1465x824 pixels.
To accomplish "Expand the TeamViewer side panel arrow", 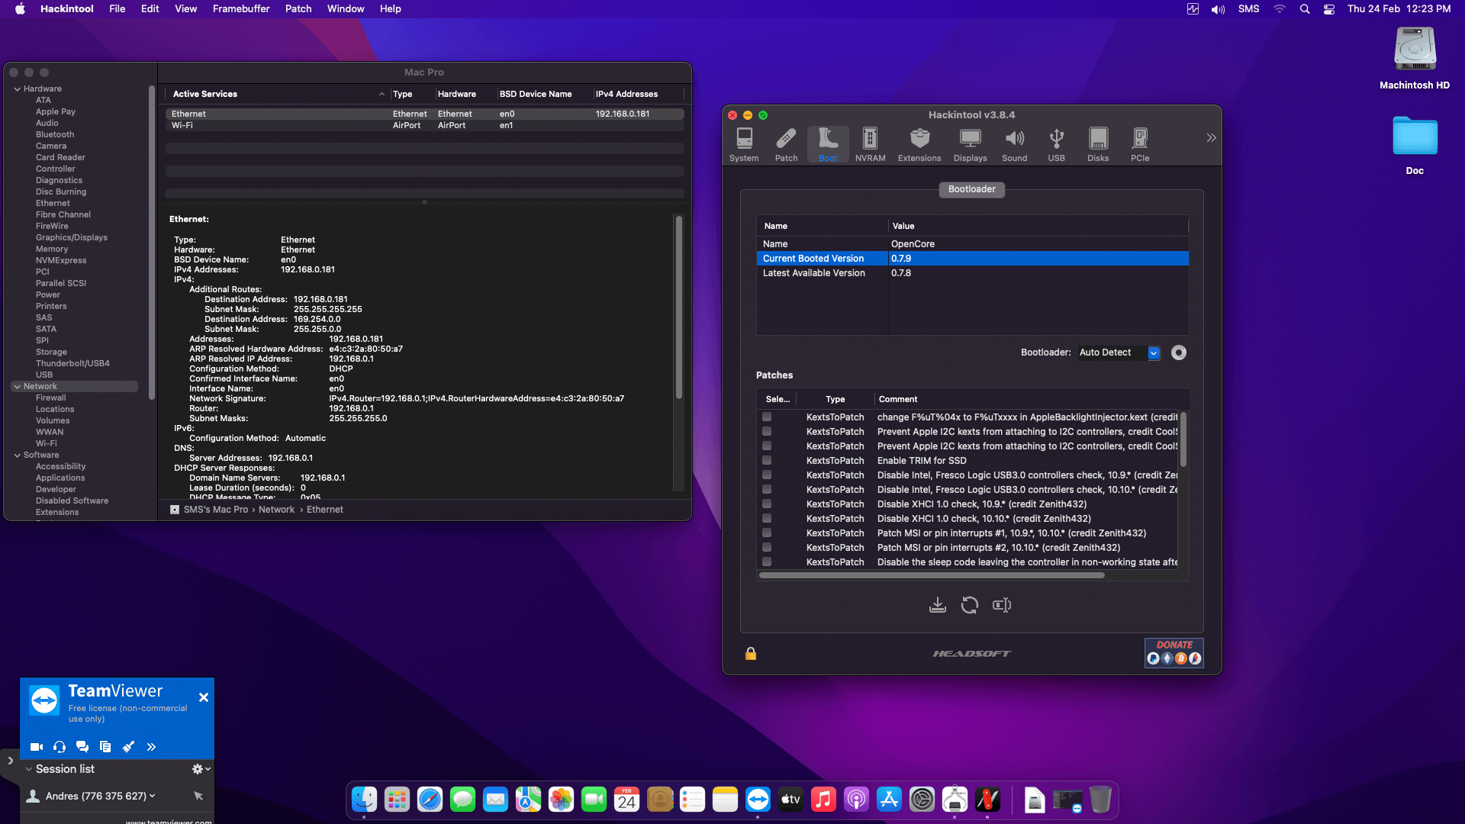I will pos(10,761).
